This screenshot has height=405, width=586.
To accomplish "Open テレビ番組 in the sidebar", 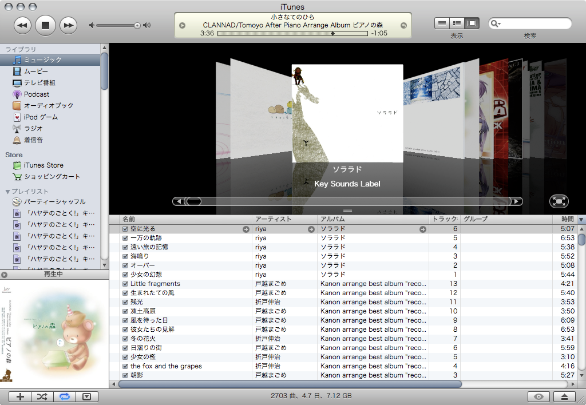I will pos(50,83).
